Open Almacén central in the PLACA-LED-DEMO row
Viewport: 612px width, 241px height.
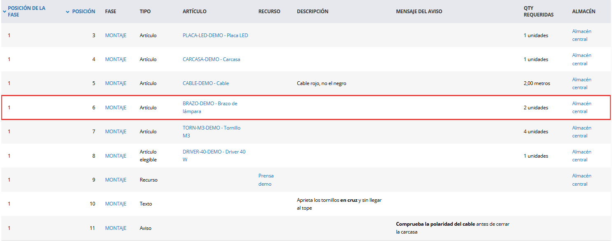pos(581,35)
